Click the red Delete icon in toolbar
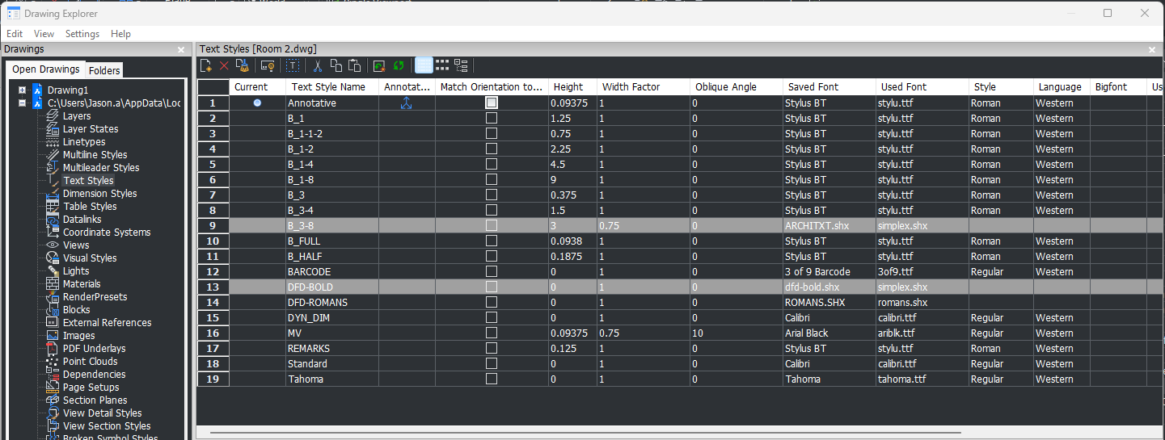 click(x=224, y=65)
